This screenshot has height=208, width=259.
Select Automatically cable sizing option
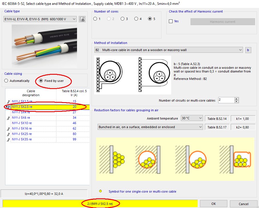pyautogui.click(x=6, y=81)
